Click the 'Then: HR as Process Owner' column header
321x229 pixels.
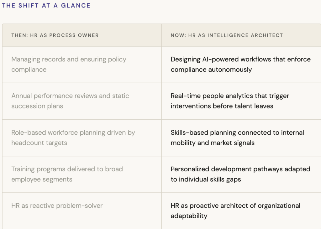[x=55, y=35]
